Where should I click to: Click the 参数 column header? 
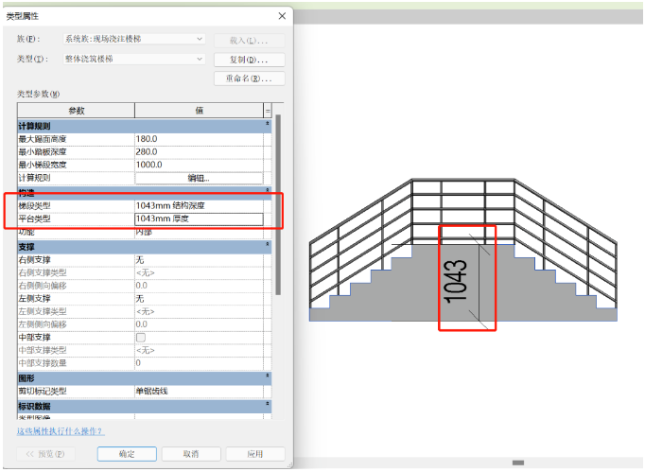pyautogui.click(x=76, y=111)
